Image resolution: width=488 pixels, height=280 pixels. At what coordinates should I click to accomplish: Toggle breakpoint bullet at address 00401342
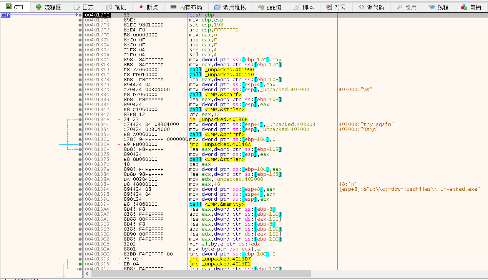[x=80, y=110]
